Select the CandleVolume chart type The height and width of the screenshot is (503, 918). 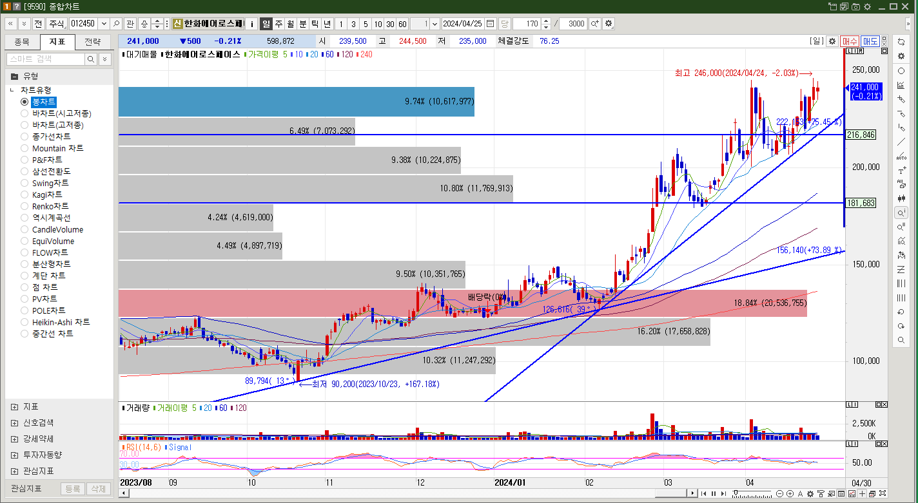click(x=52, y=229)
